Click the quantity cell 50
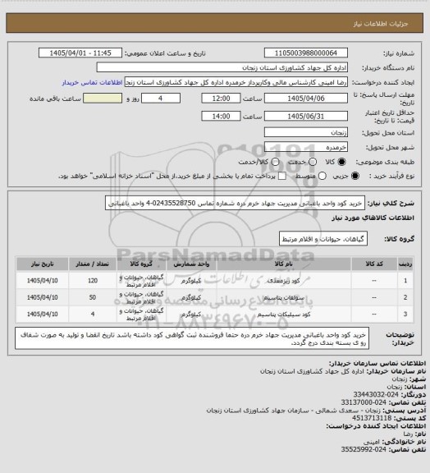The width and height of the screenshot is (430, 473). 93,298
